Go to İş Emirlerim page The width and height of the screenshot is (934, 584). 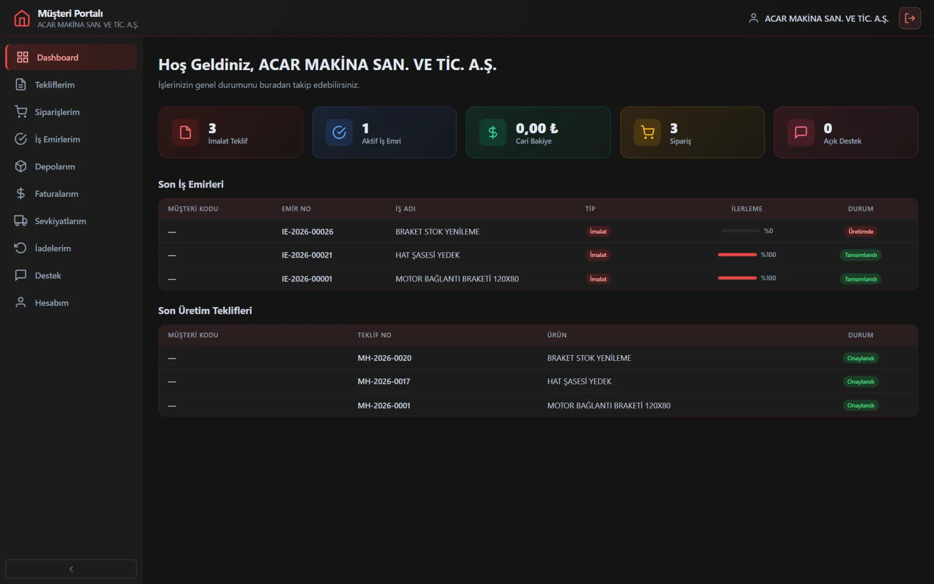click(71, 139)
